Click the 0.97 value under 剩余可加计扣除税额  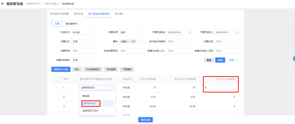click(x=193, y=97)
